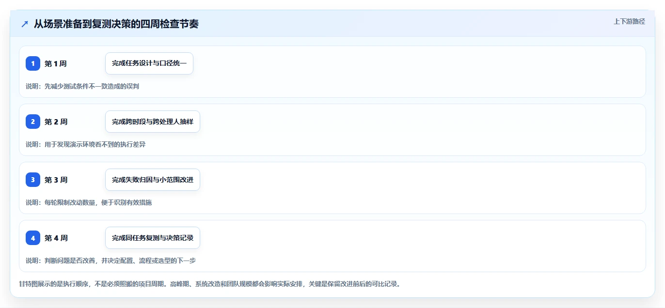
Task: Click the 第 2 周 label
Action: pos(56,122)
